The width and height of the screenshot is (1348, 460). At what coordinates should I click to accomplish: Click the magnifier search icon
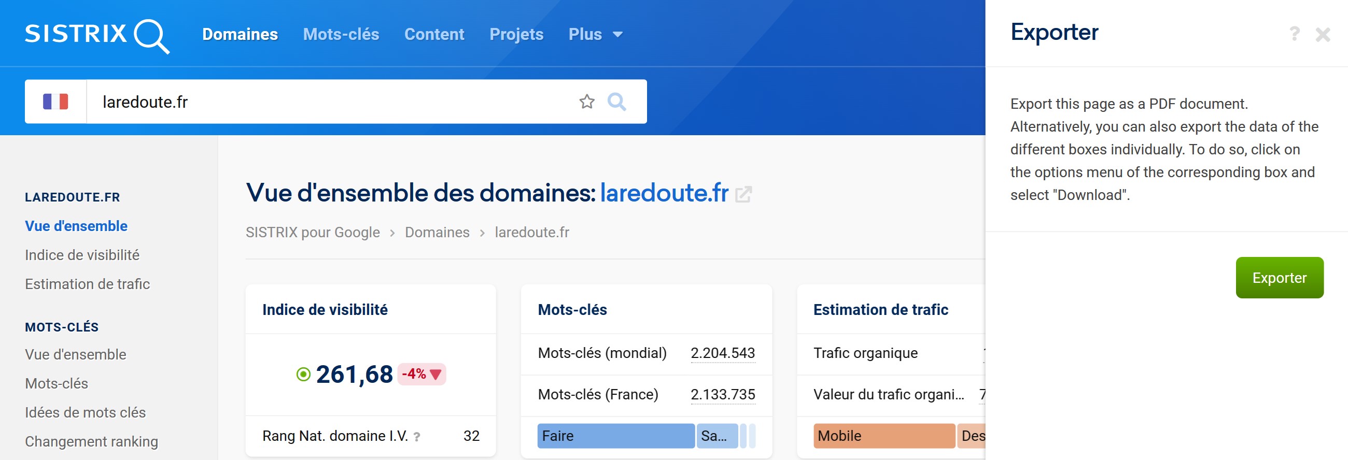point(616,102)
